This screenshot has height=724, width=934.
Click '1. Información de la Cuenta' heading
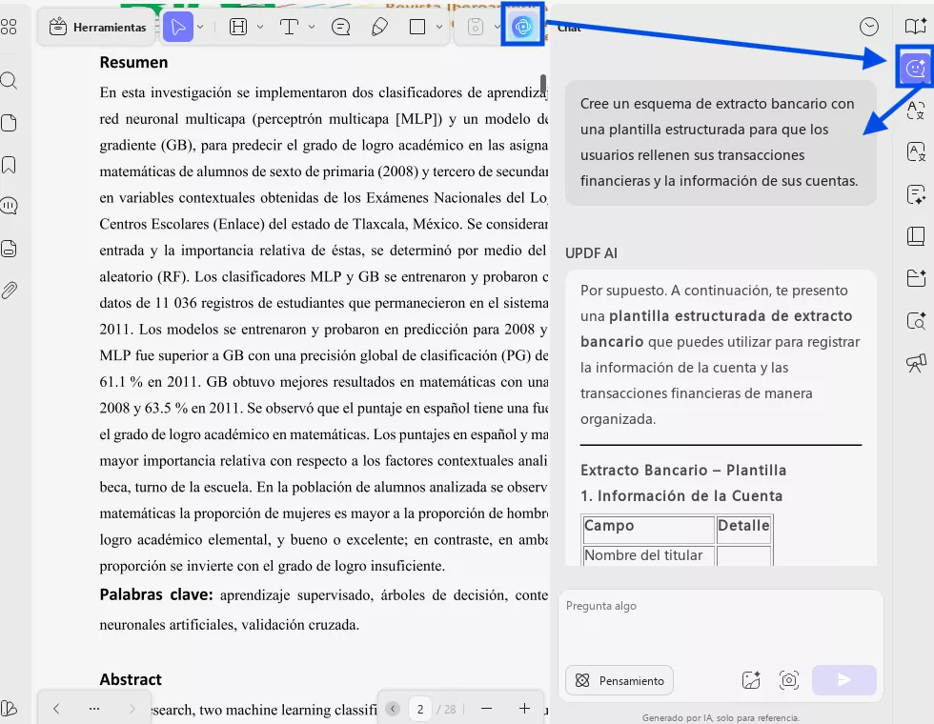[681, 496]
